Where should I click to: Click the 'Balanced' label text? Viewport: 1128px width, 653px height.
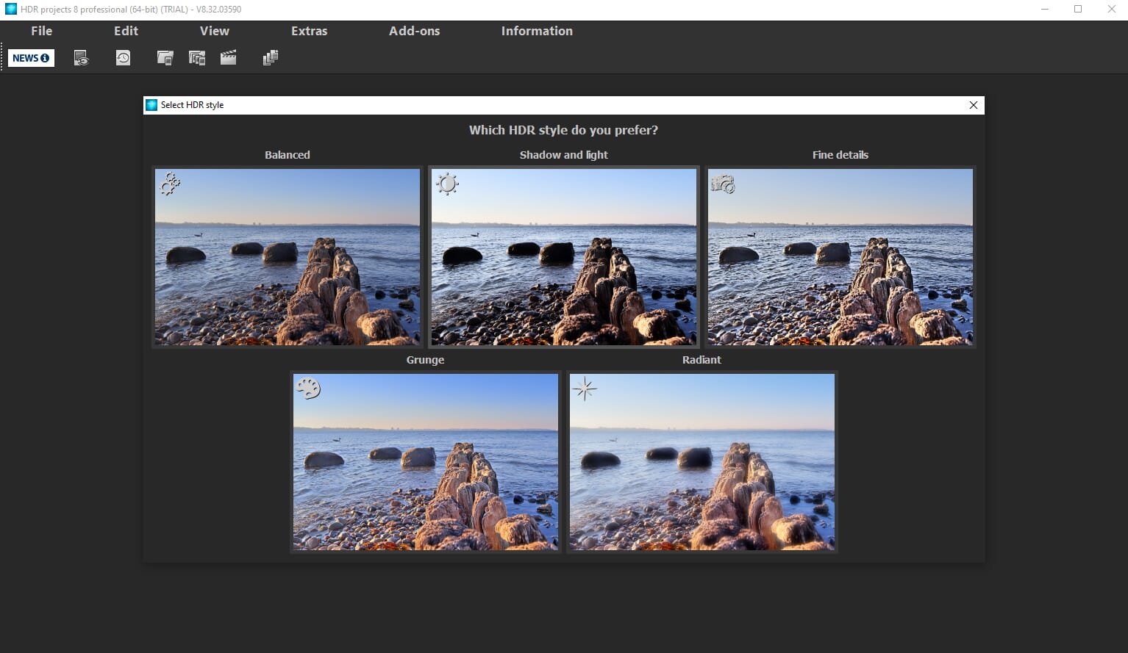click(x=288, y=155)
